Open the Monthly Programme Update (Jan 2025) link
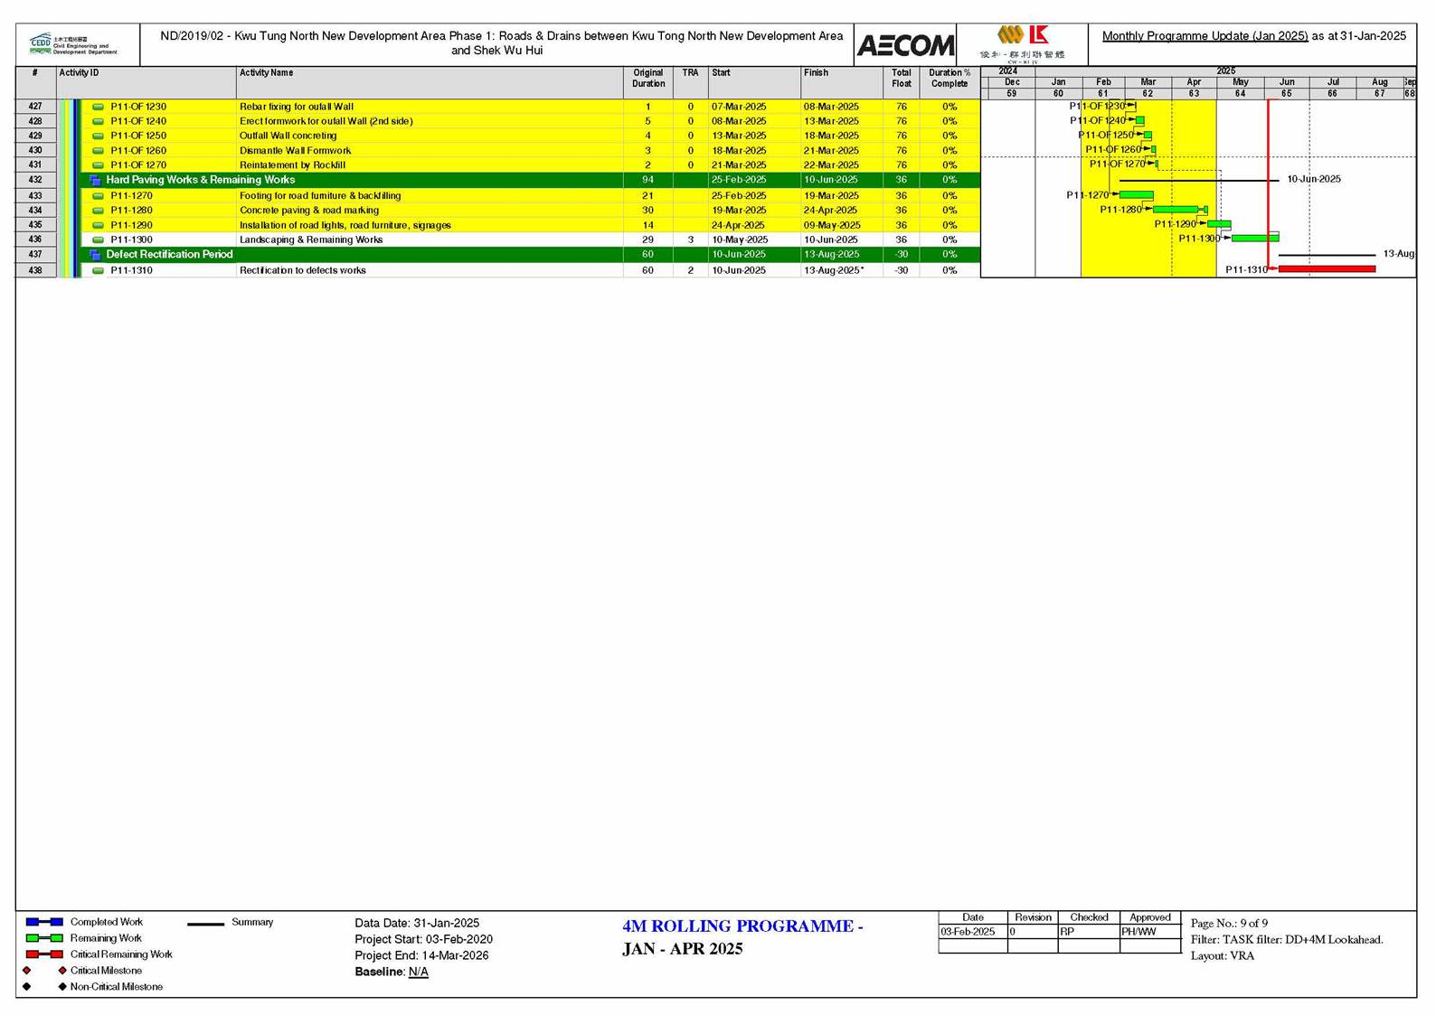 click(x=1205, y=36)
